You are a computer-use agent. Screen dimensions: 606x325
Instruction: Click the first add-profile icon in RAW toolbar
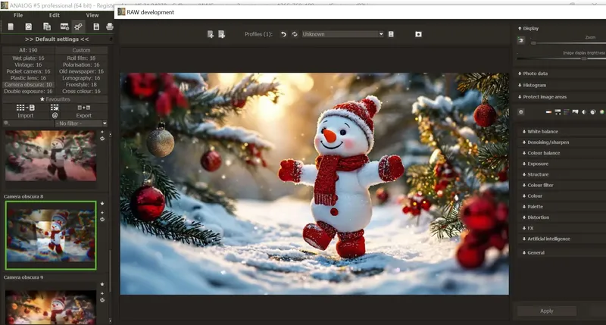(x=211, y=34)
